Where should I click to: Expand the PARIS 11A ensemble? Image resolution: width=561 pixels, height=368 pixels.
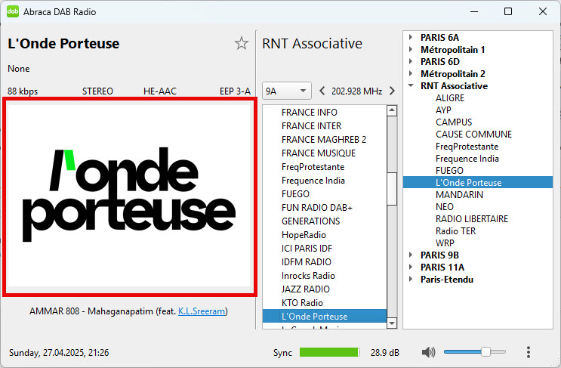point(411,267)
